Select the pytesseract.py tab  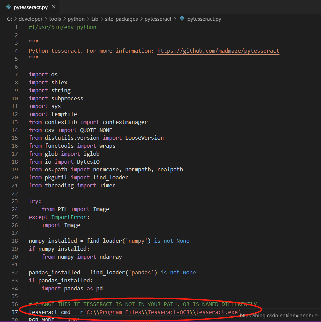30,7
